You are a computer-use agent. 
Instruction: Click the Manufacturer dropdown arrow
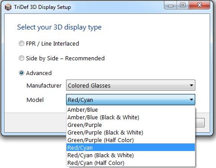[191, 85]
